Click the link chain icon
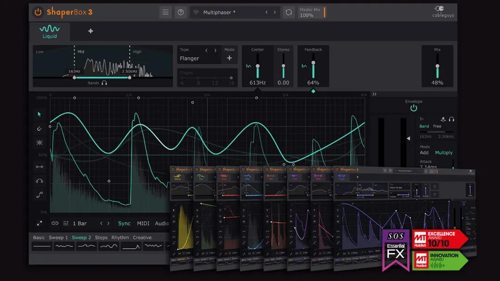Viewport: 500px width, 281px height. tap(55, 223)
